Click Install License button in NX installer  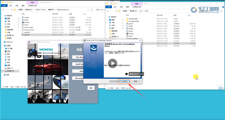click(x=78, y=64)
